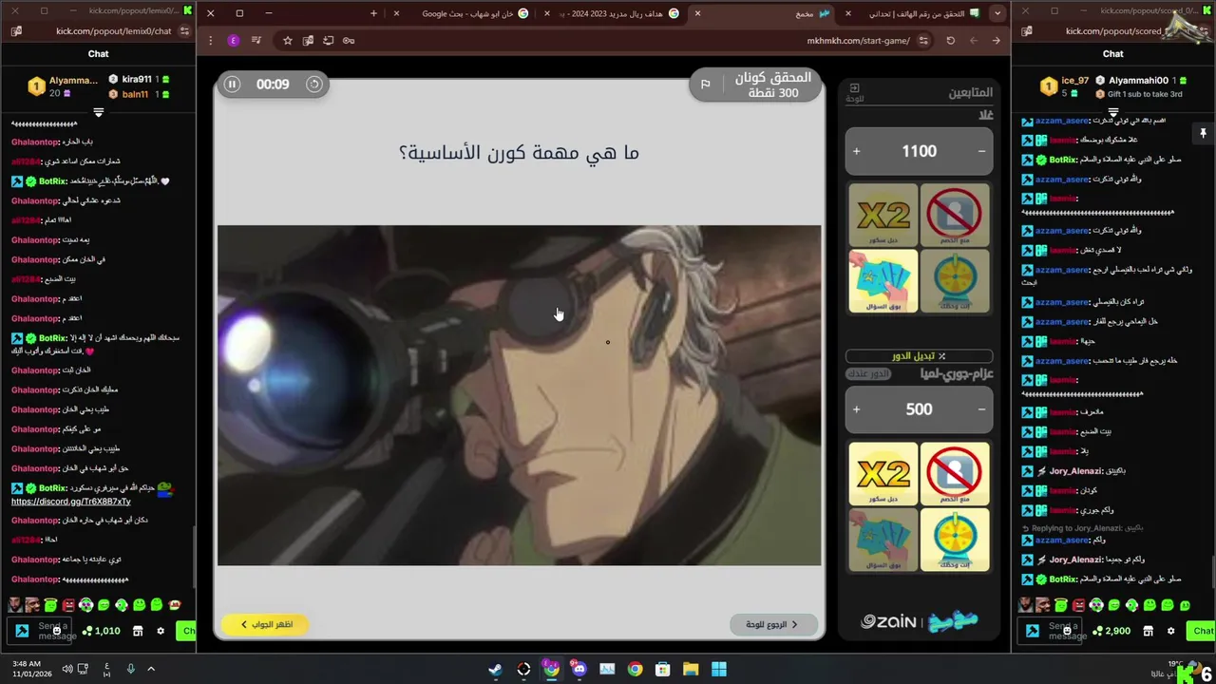1216x684 pixels.
Task: Use the second team's spin wheel helper
Action: 955,540
